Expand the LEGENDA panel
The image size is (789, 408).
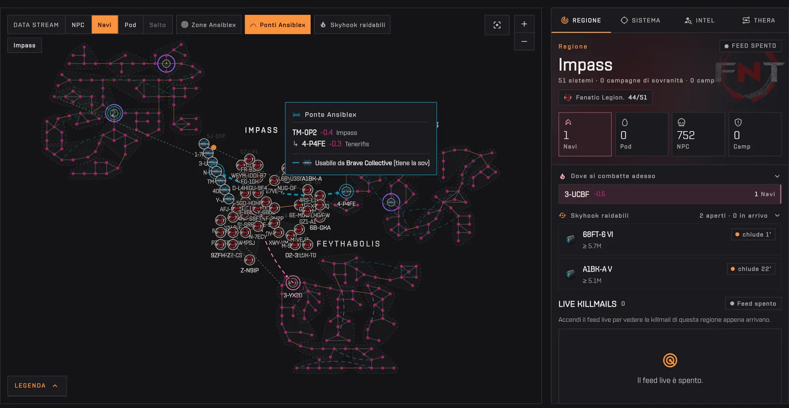[37, 386]
